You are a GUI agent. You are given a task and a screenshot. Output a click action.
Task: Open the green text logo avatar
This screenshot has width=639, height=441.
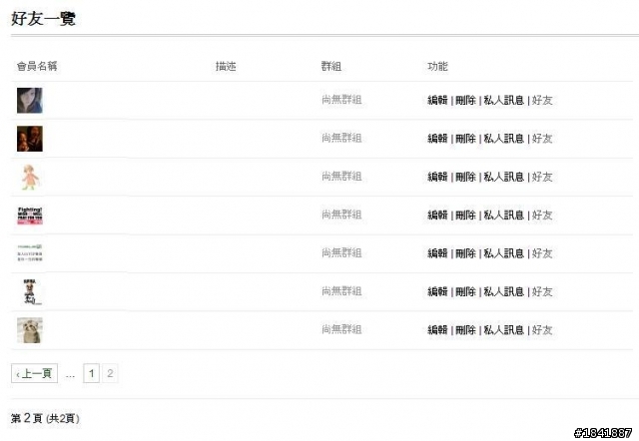tap(30, 253)
